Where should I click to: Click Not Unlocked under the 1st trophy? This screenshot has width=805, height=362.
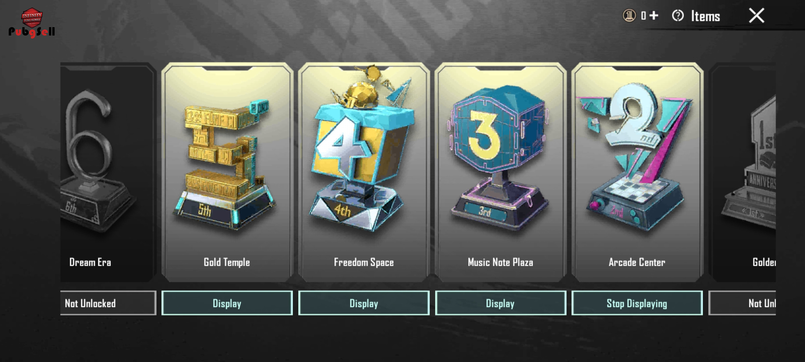pyautogui.click(x=742, y=303)
